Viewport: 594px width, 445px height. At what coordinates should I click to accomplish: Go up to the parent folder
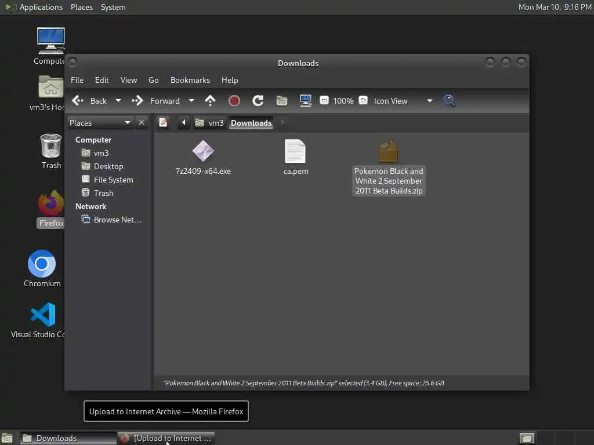click(210, 101)
